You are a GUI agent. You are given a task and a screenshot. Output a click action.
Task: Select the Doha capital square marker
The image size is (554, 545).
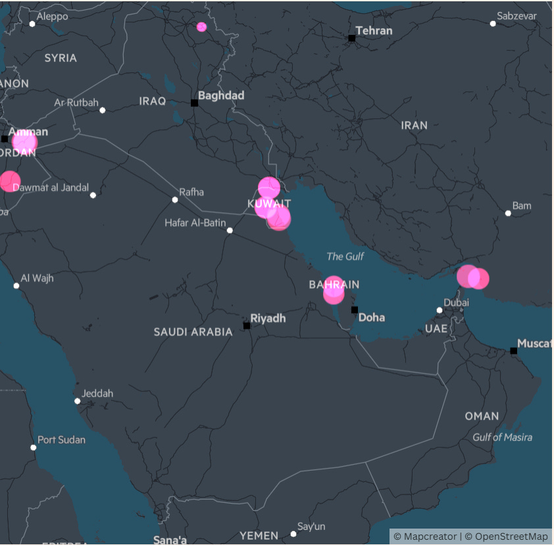(355, 310)
